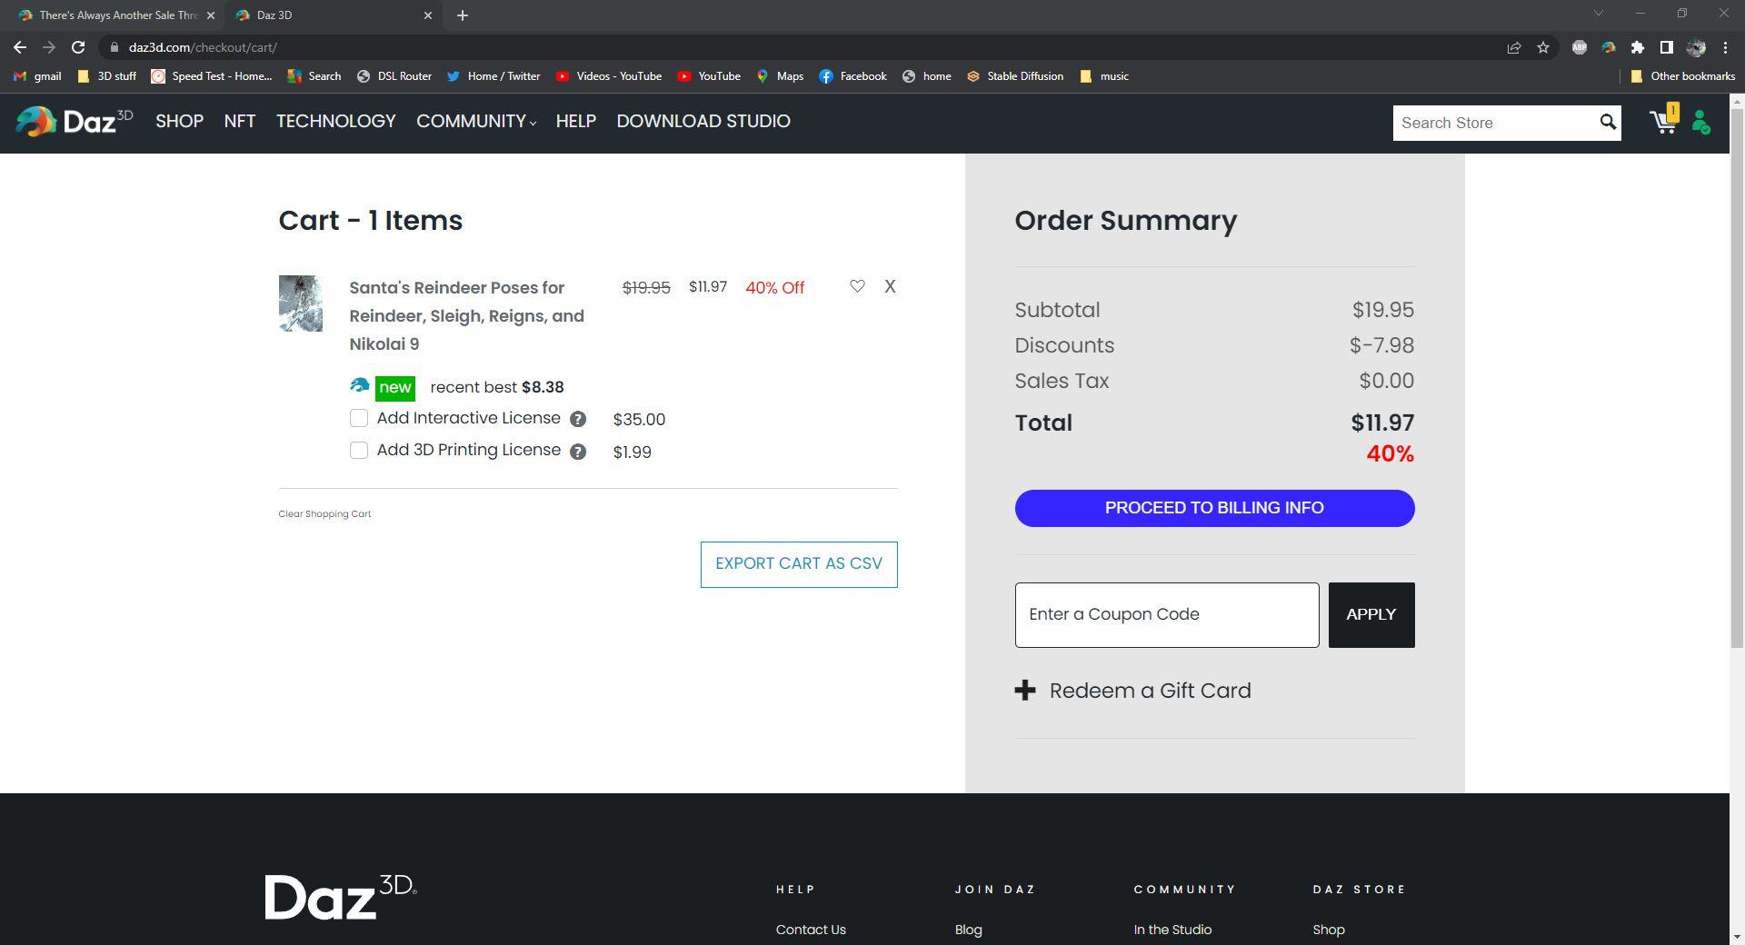Screen dimensions: 1745x945
Task: Click the Clear Shopping Cart link
Action: pyautogui.click(x=324, y=514)
